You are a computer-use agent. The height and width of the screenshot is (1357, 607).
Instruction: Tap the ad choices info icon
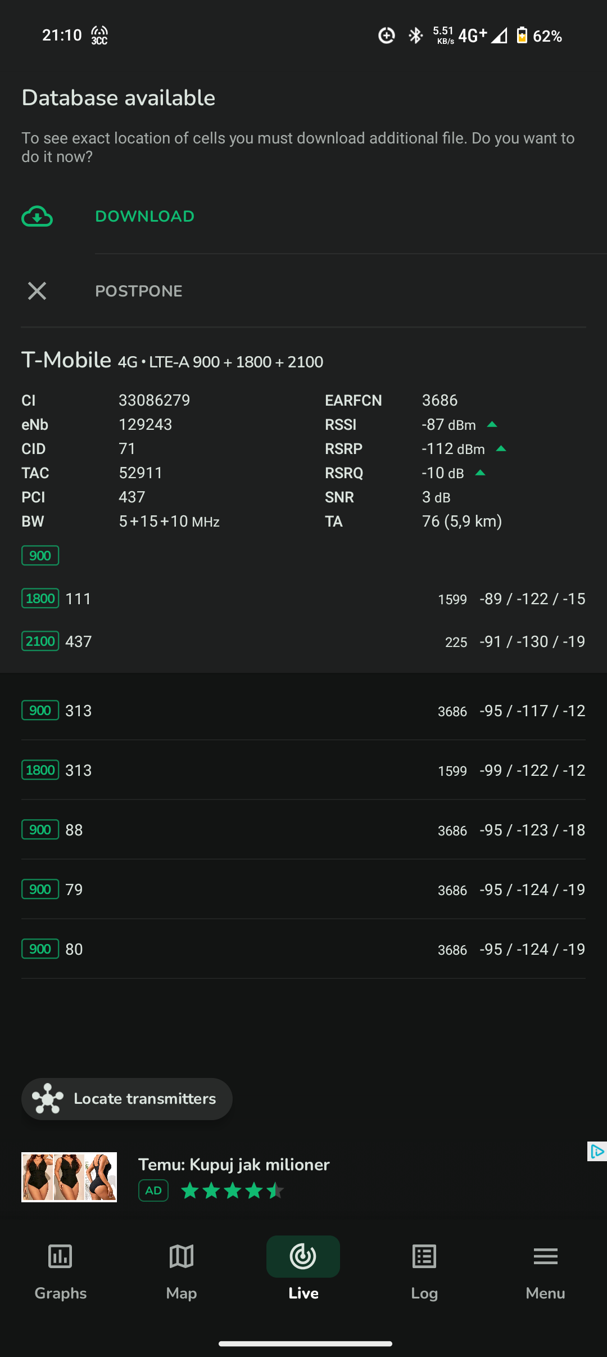(x=596, y=1152)
